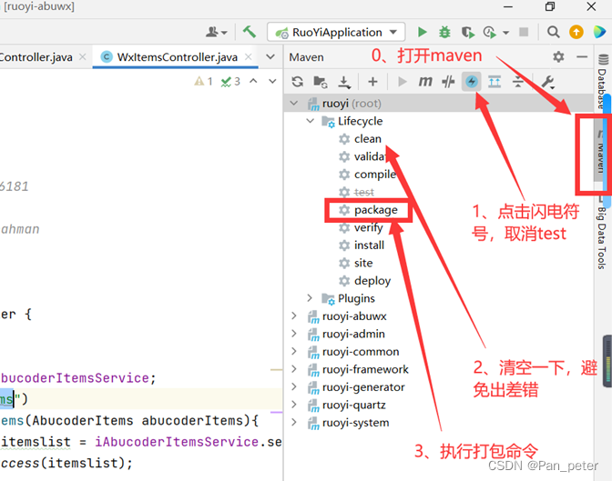612x481 pixels.
Task: Expand the ruoyi-generator module
Action: click(x=294, y=386)
